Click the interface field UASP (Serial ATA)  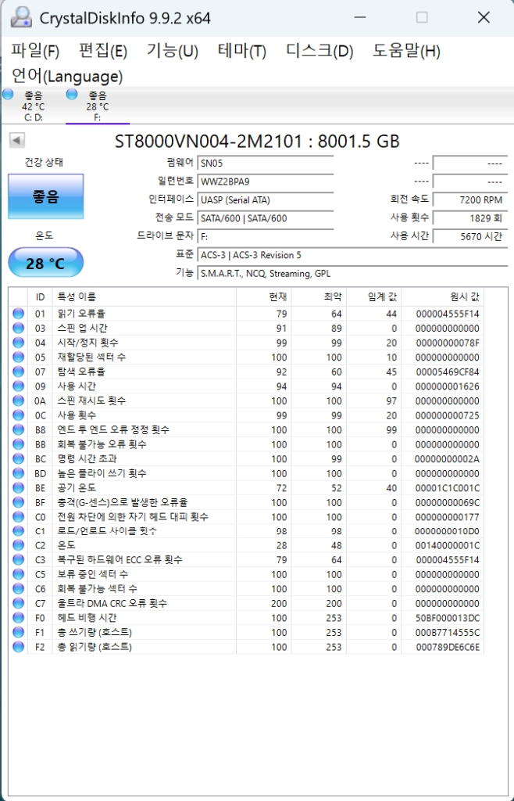(265, 199)
